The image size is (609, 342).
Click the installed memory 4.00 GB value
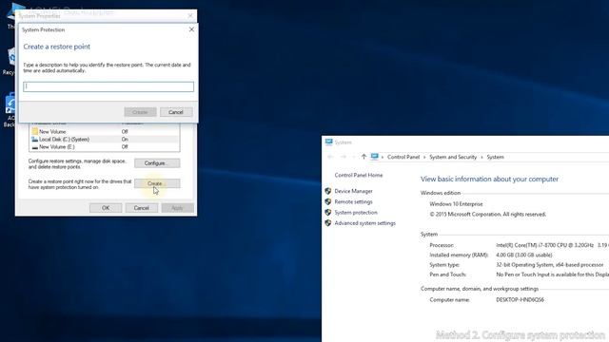[x=524, y=255]
